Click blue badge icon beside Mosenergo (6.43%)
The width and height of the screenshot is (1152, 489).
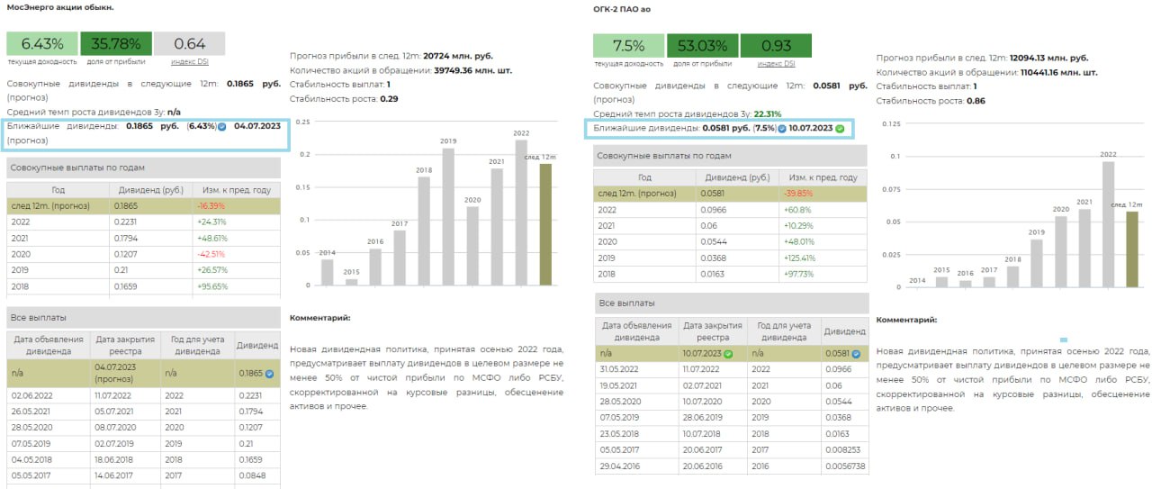[x=221, y=127]
